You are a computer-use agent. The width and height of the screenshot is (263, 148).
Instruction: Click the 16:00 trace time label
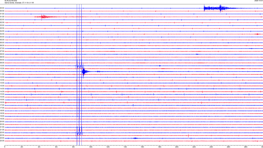pyautogui.click(x=2, y=100)
